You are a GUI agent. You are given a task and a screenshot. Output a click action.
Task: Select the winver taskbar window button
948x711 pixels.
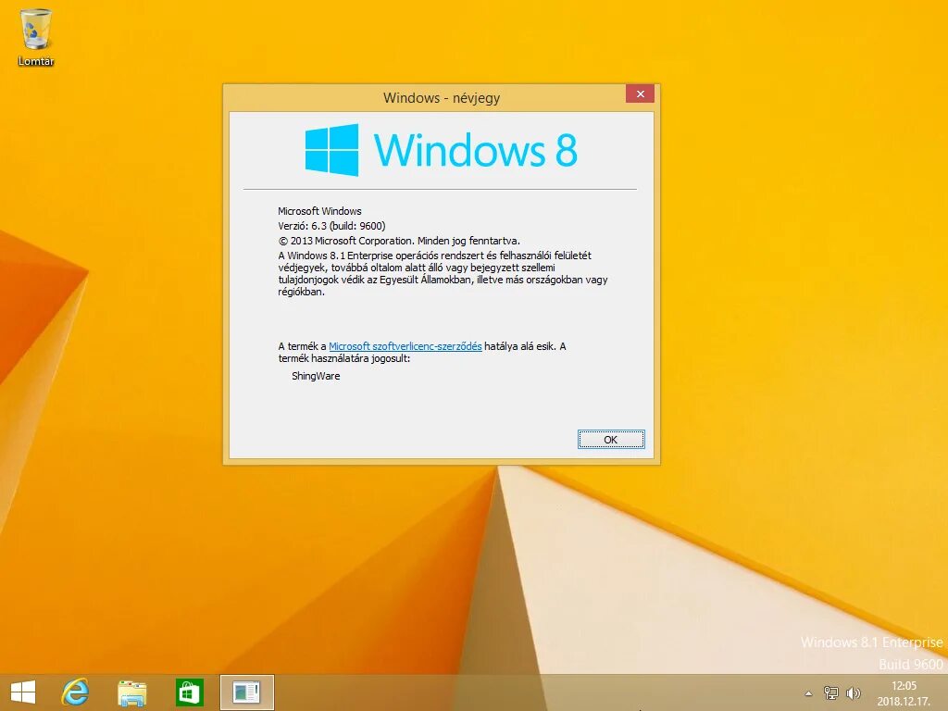coord(246,692)
